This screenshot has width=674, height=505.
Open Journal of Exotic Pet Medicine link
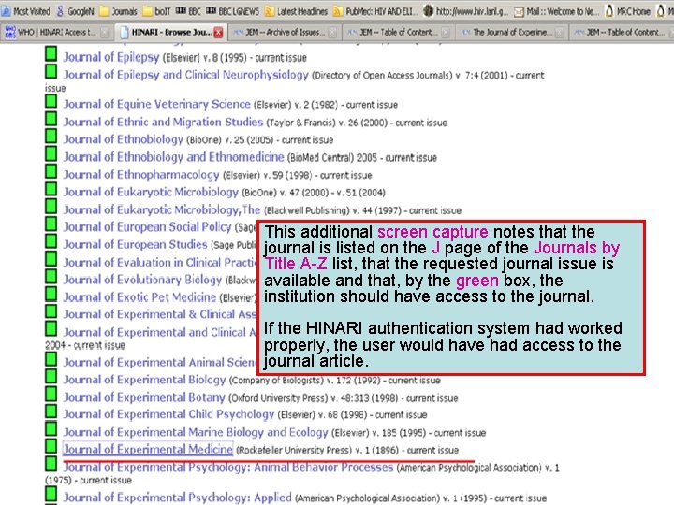click(x=139, y=297)
